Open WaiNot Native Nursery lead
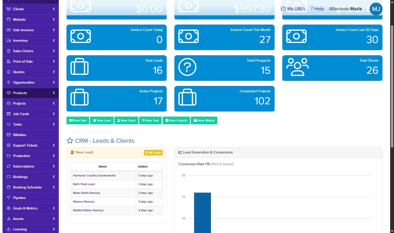Screen dimensions: 394x233 pos(88,210)
